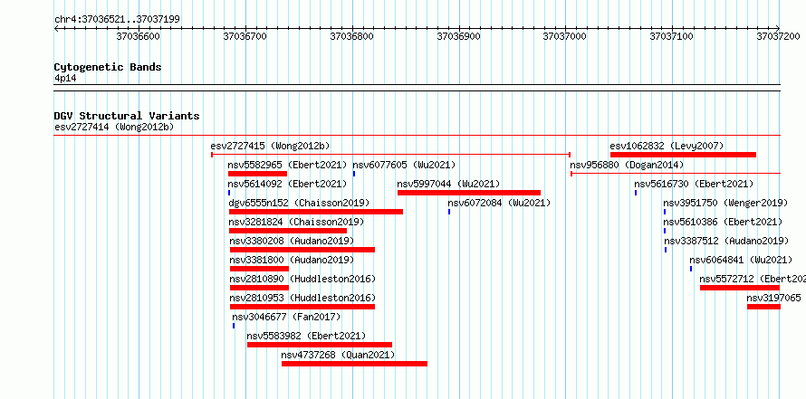This screenshot has height=399, width=806.
Task: Click the nsv5997044 (Wu2021) label text
Action: (448, 184)
